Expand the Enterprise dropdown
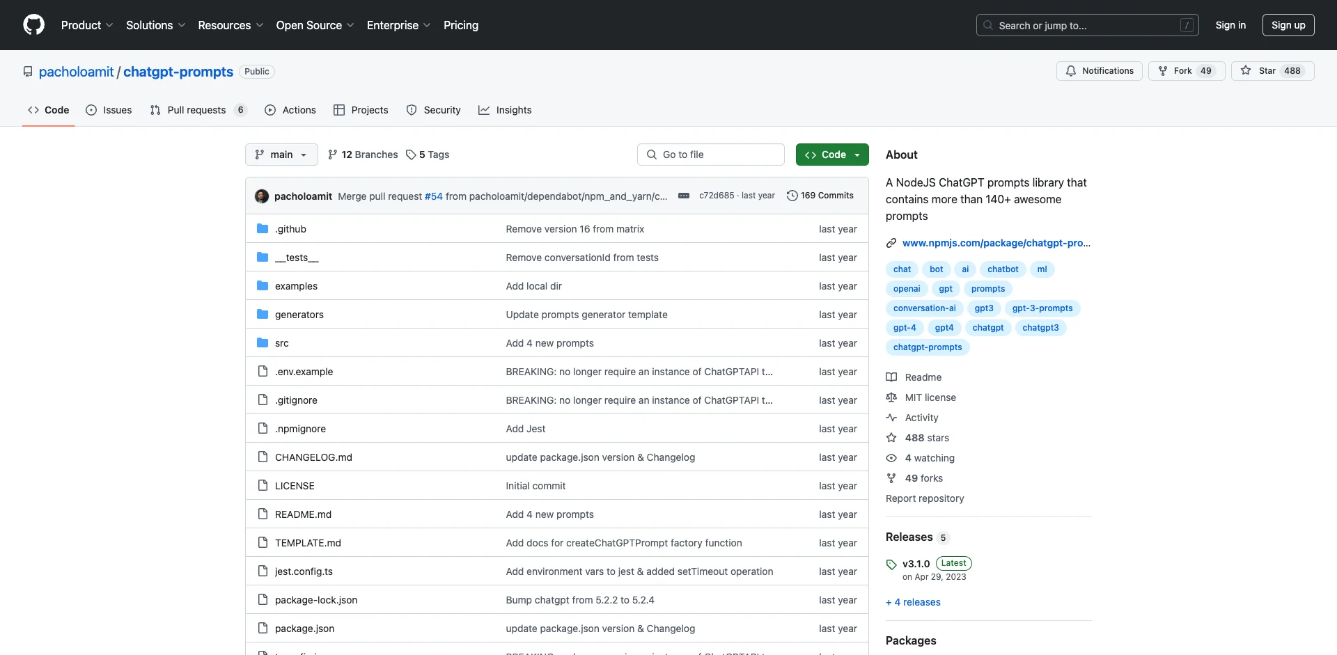 pos(398,25)
